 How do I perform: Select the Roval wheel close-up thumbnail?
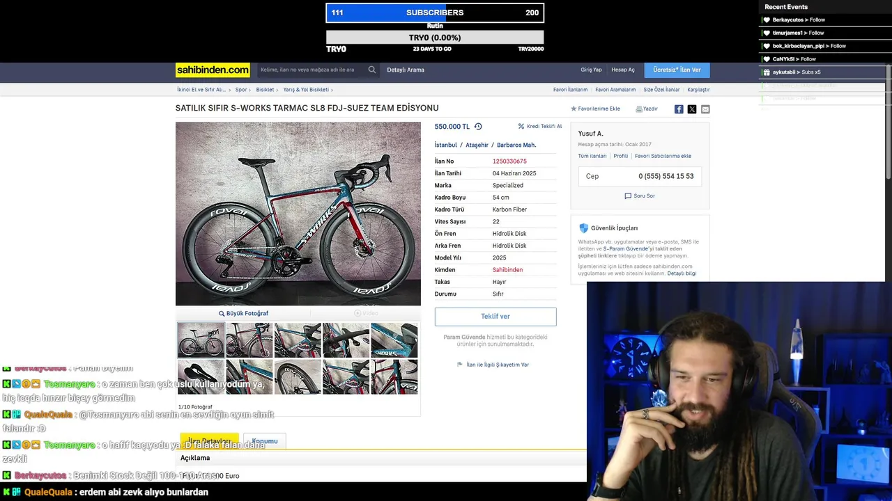[298, 376]
